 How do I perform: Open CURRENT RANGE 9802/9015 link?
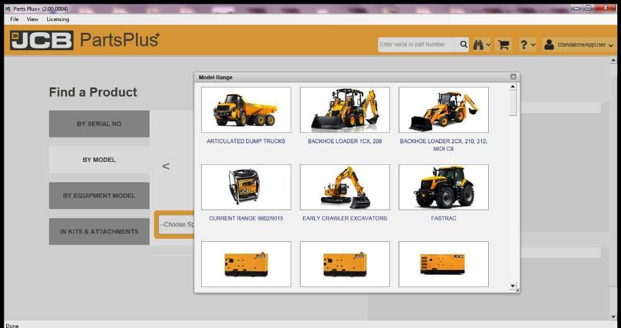coord(246,218)
